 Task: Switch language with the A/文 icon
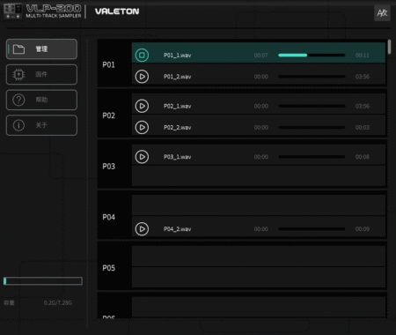tap(382, 13)
